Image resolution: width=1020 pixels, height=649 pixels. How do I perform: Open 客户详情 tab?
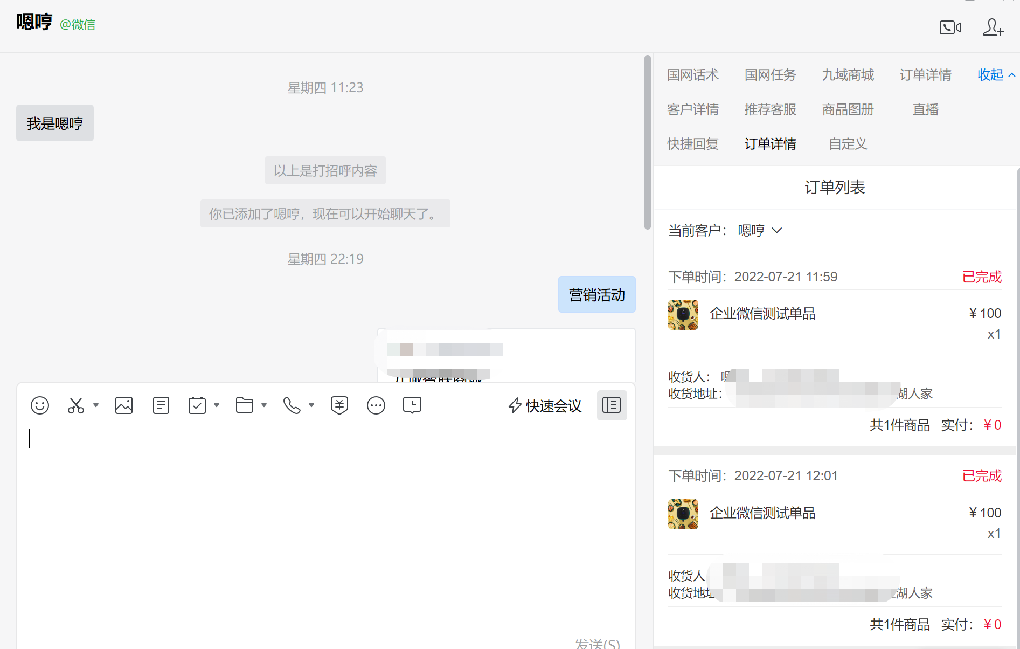[693, 109]
